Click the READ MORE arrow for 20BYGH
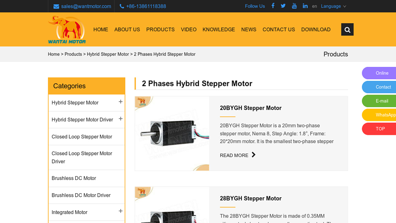396x223 pixels. 253,155
